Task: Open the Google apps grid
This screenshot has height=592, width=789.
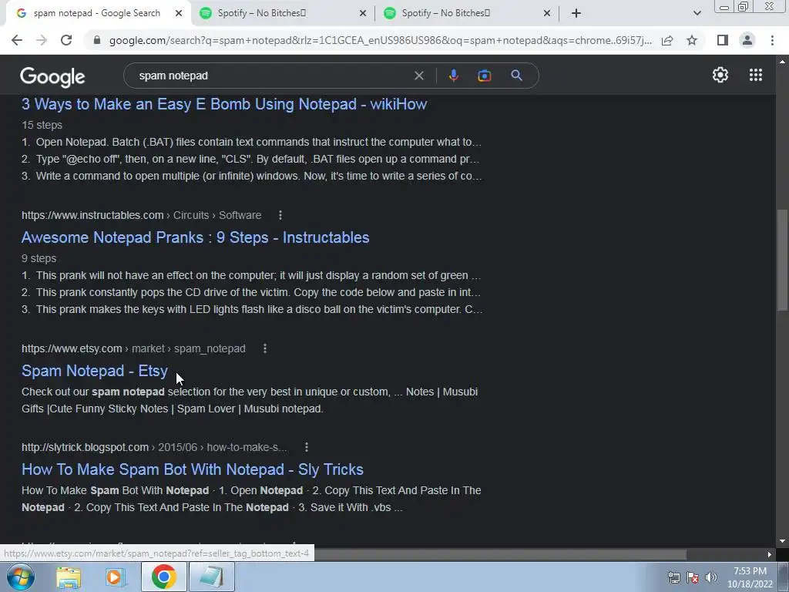Action: 755,75
